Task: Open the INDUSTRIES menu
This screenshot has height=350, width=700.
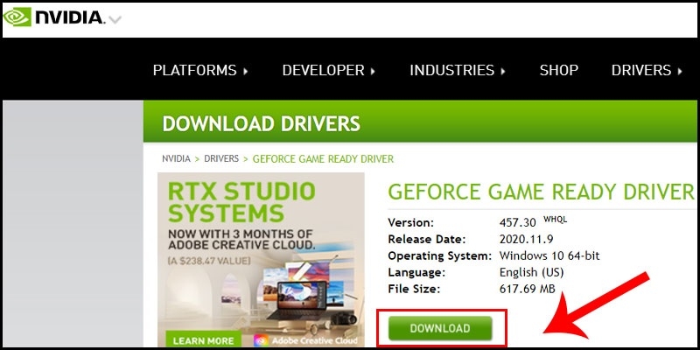Action: tap(451, 70)
